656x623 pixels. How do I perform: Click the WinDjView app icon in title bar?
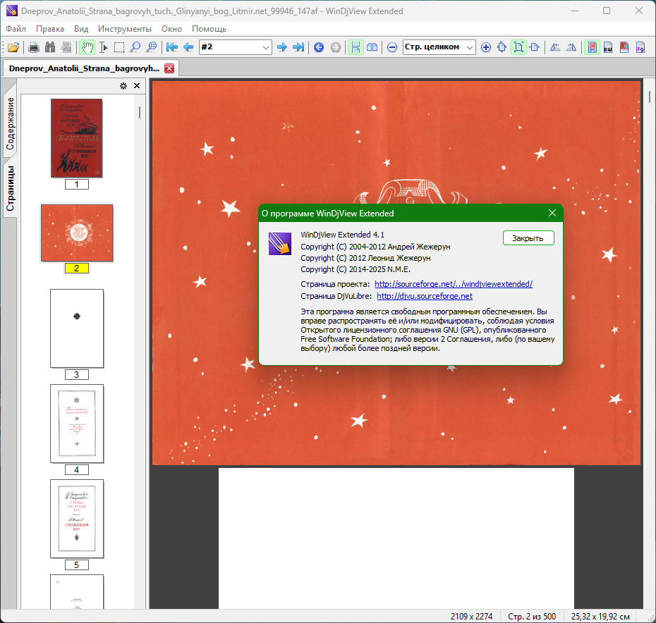point(12,11)
